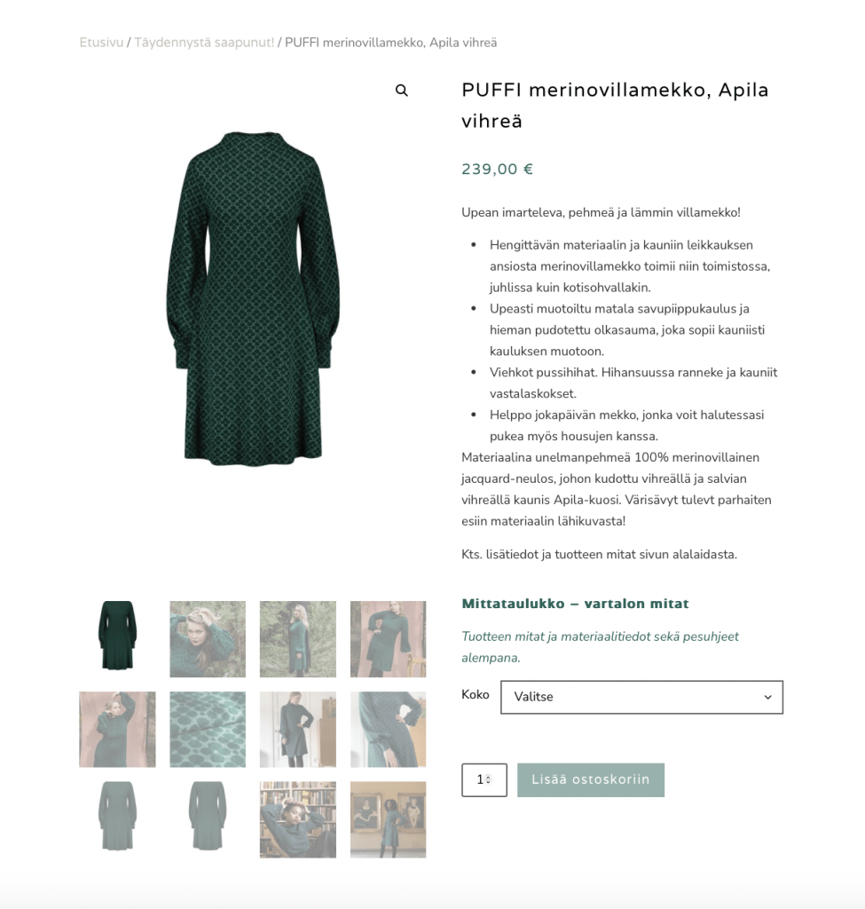Select faded dress back view thumbnail
The width and height of the screenshot is (865, 909).
208,819
